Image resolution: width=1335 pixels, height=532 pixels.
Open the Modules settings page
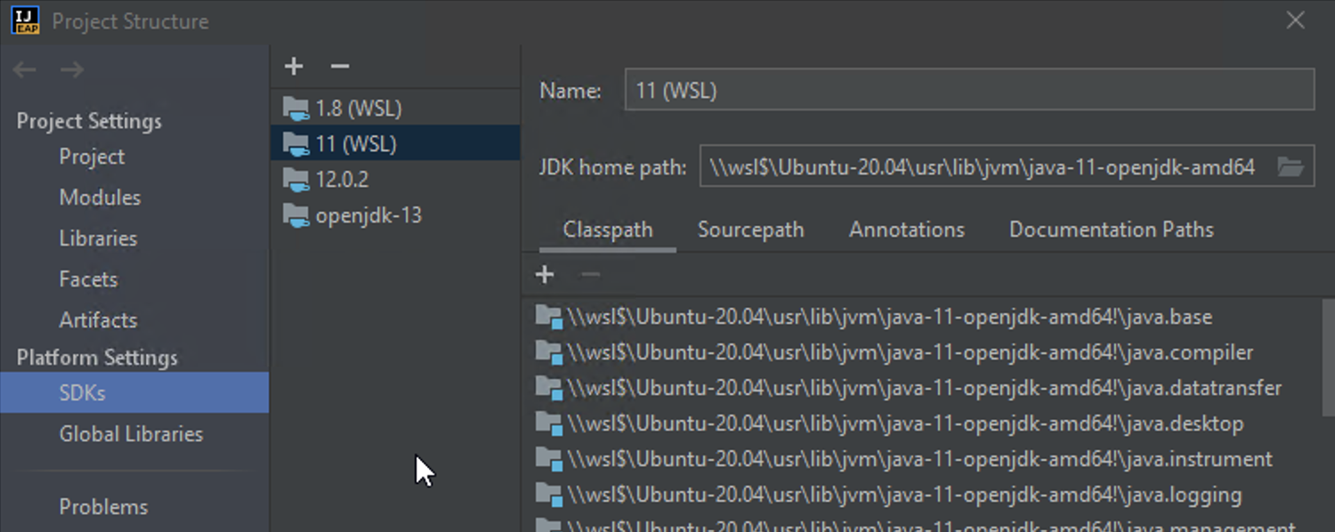[100, 197]
